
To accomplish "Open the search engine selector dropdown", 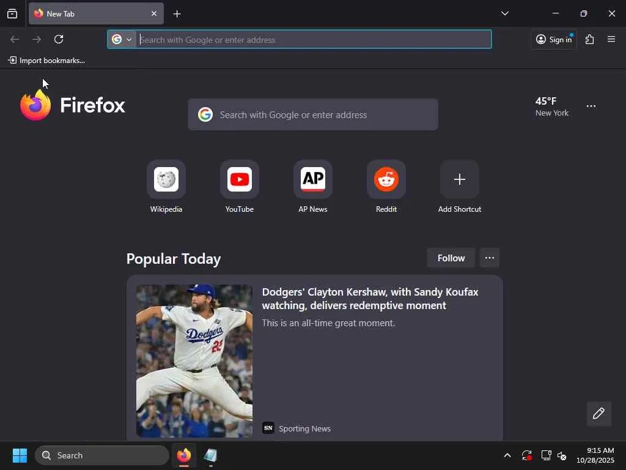I will click(122, 39).
